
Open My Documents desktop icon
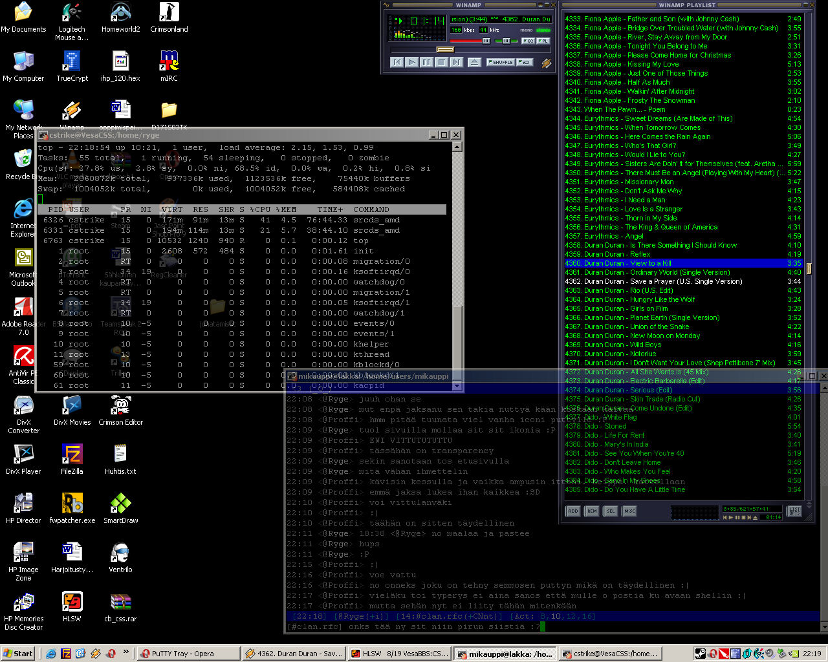23,17
